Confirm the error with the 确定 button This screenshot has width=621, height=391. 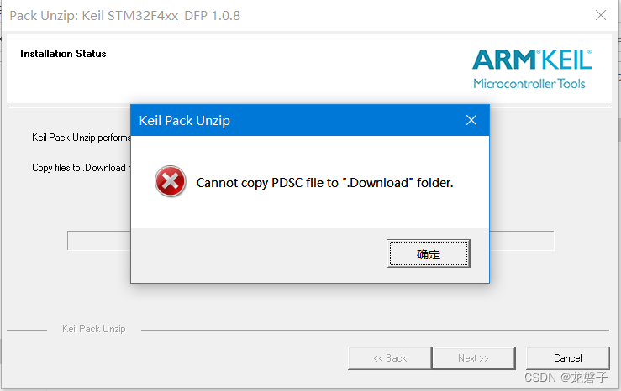point(429,253)
